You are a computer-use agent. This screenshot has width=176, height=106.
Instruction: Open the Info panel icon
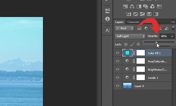click(x=107, y=19)
